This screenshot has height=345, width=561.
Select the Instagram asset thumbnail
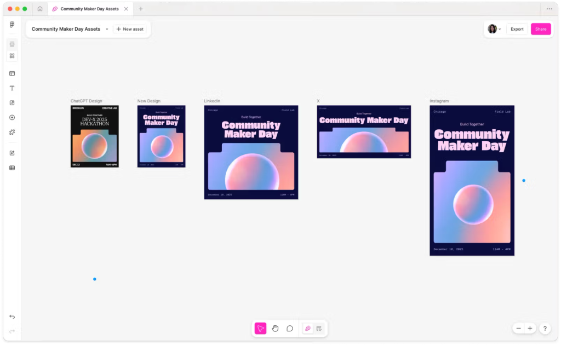coord(472,181)
